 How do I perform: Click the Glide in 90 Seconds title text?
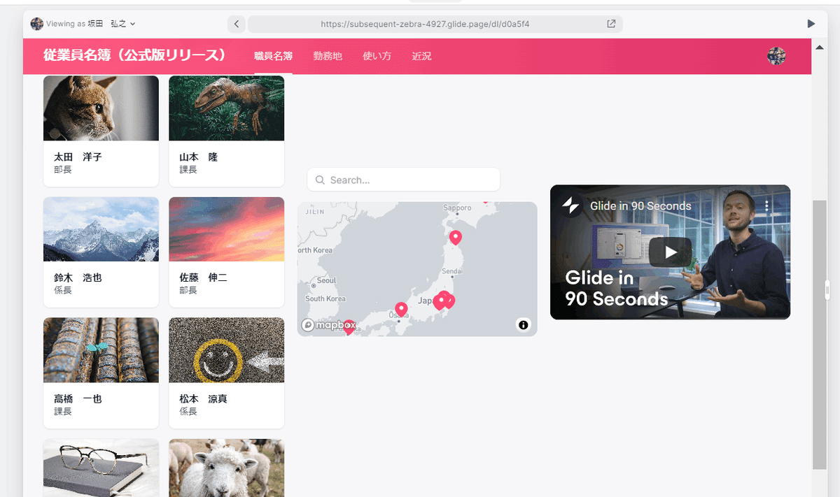click(640, 206)
